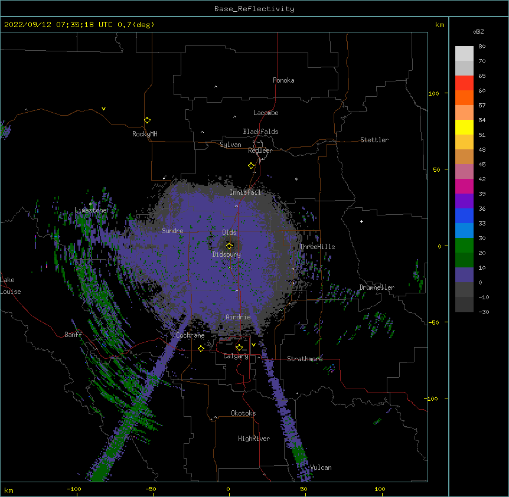This screenshot has width=509, height=497.
Task: Click the Lacombe city label
Action: [x=266, y=113]
